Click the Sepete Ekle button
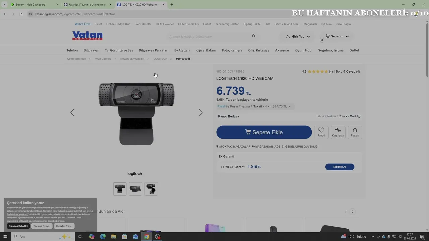The width and height of the screenshot is (429, 241). click(264, 132)
